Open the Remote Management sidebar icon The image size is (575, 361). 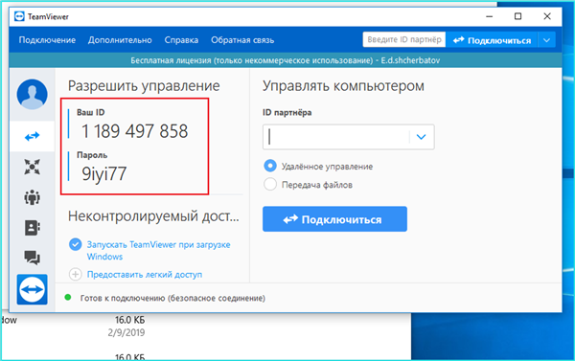pos(33,167)
